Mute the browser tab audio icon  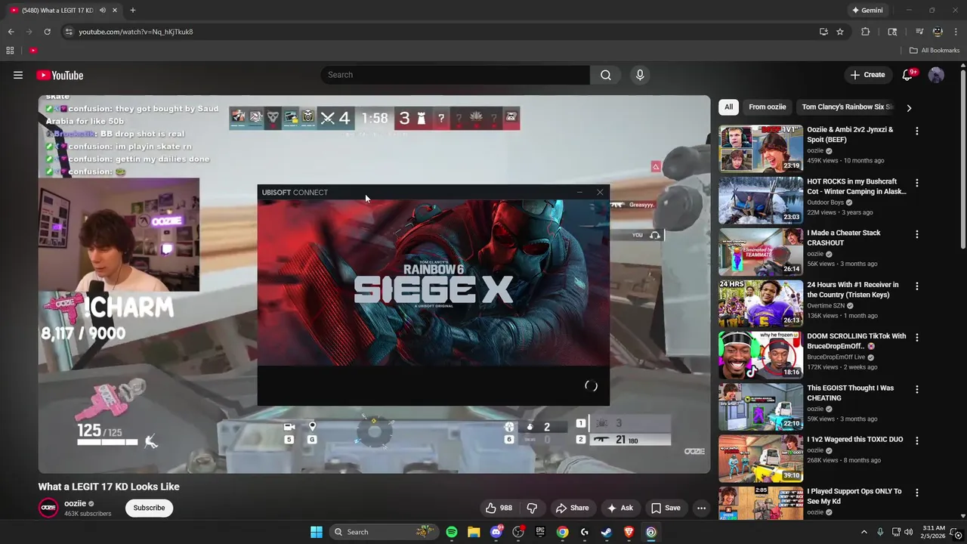click(103, 11)
